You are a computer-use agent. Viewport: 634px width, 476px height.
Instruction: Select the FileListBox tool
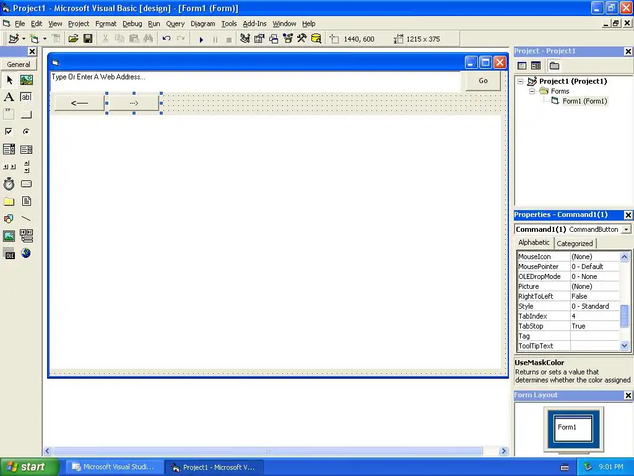26,201
